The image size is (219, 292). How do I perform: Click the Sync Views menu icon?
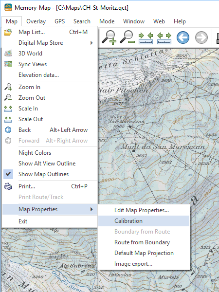[8, 64]
